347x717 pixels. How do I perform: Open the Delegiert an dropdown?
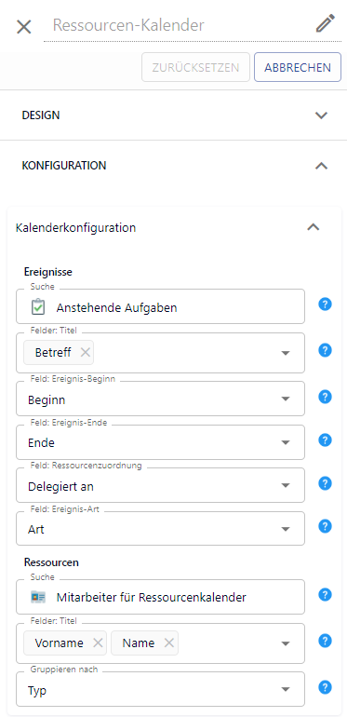tap(160, 485)
